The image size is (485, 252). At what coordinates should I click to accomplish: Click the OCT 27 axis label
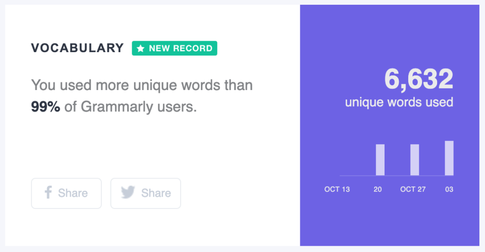(413, 189)
